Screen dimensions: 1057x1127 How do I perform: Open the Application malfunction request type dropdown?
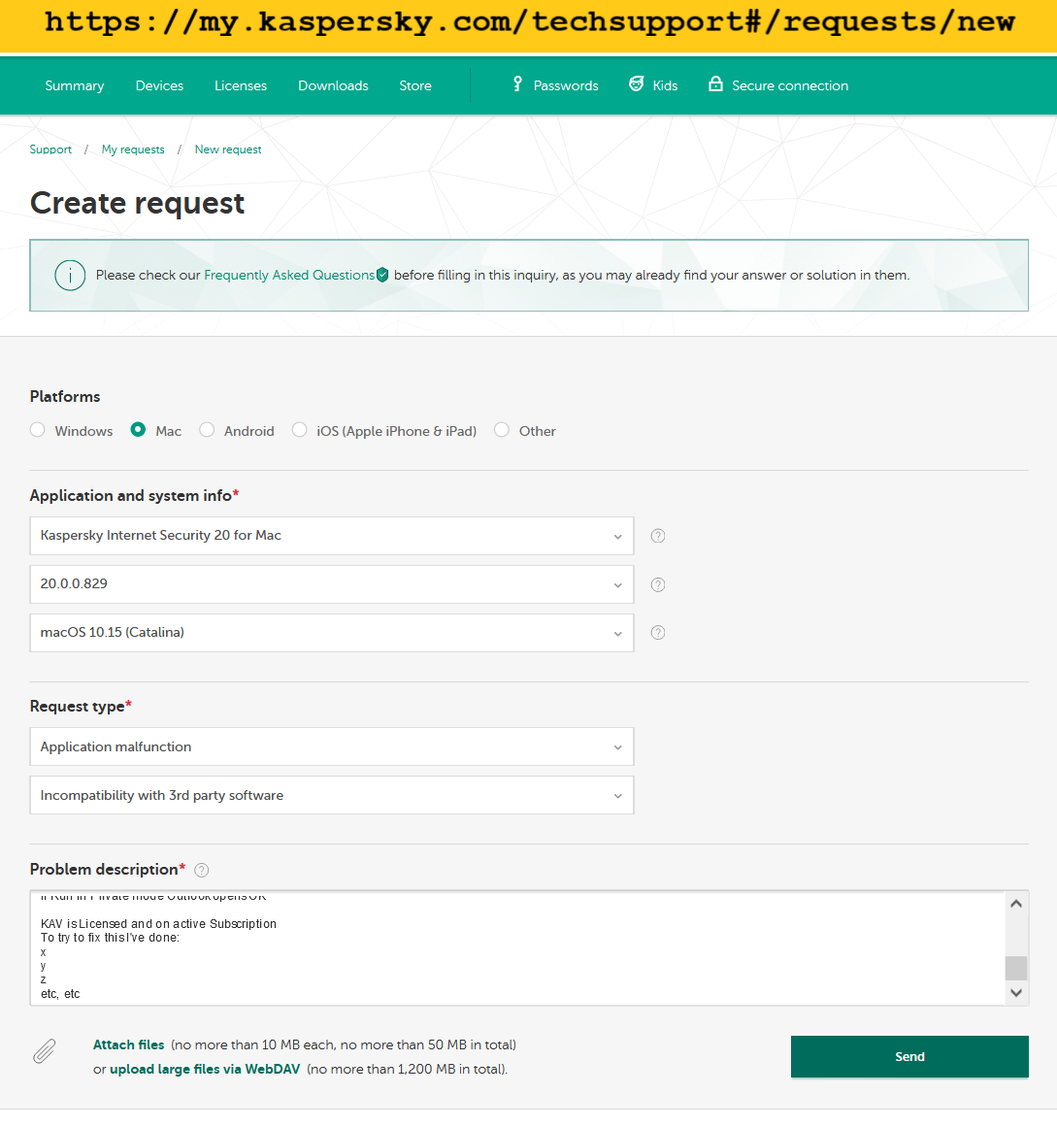click(x=332, y=746)
